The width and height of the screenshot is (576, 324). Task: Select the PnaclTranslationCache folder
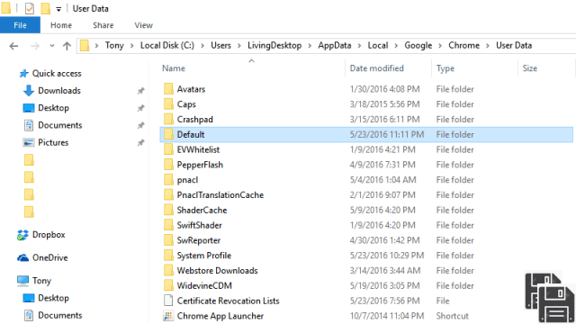coord(220,194)
